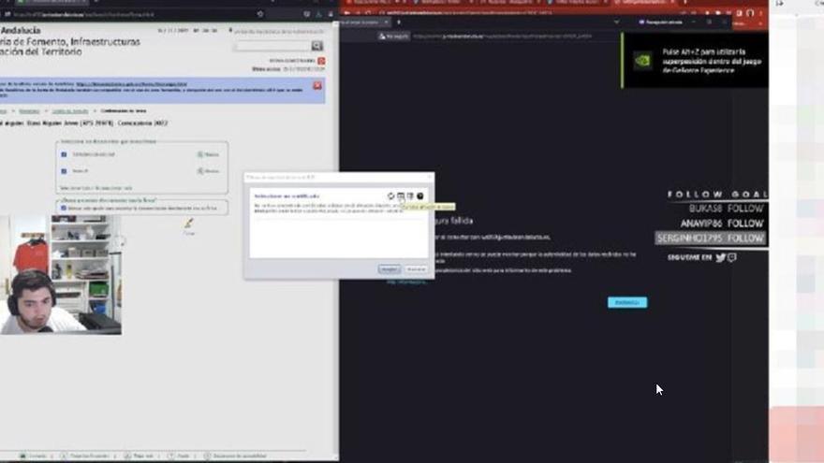Click the SERGINHO1795 FOLLOW entry
824x463 pixels.
pyautogui.click(x=710, y=239)
